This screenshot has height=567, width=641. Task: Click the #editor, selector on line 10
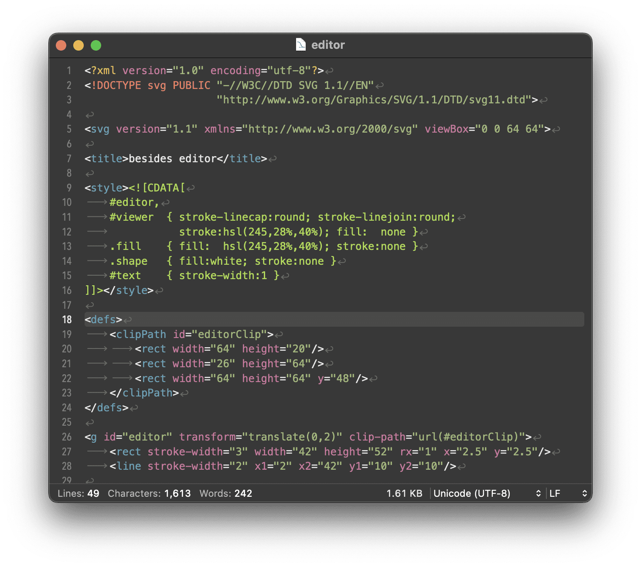pyautogui.click(x=135, y=202)
